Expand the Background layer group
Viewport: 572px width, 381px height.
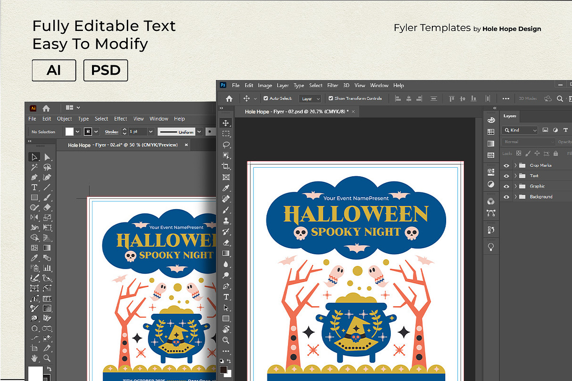(x=515, y=197)
